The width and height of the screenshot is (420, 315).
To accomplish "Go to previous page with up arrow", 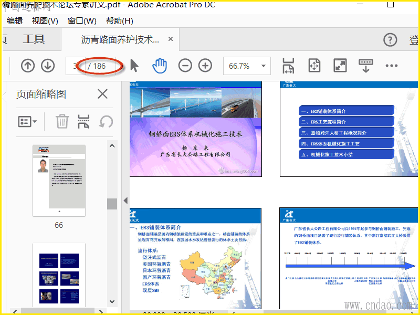I will (x=28, y=66).
